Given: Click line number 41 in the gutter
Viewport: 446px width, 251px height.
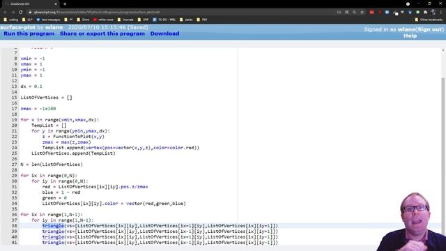Looking at the screenshot, I should [14, 243].
